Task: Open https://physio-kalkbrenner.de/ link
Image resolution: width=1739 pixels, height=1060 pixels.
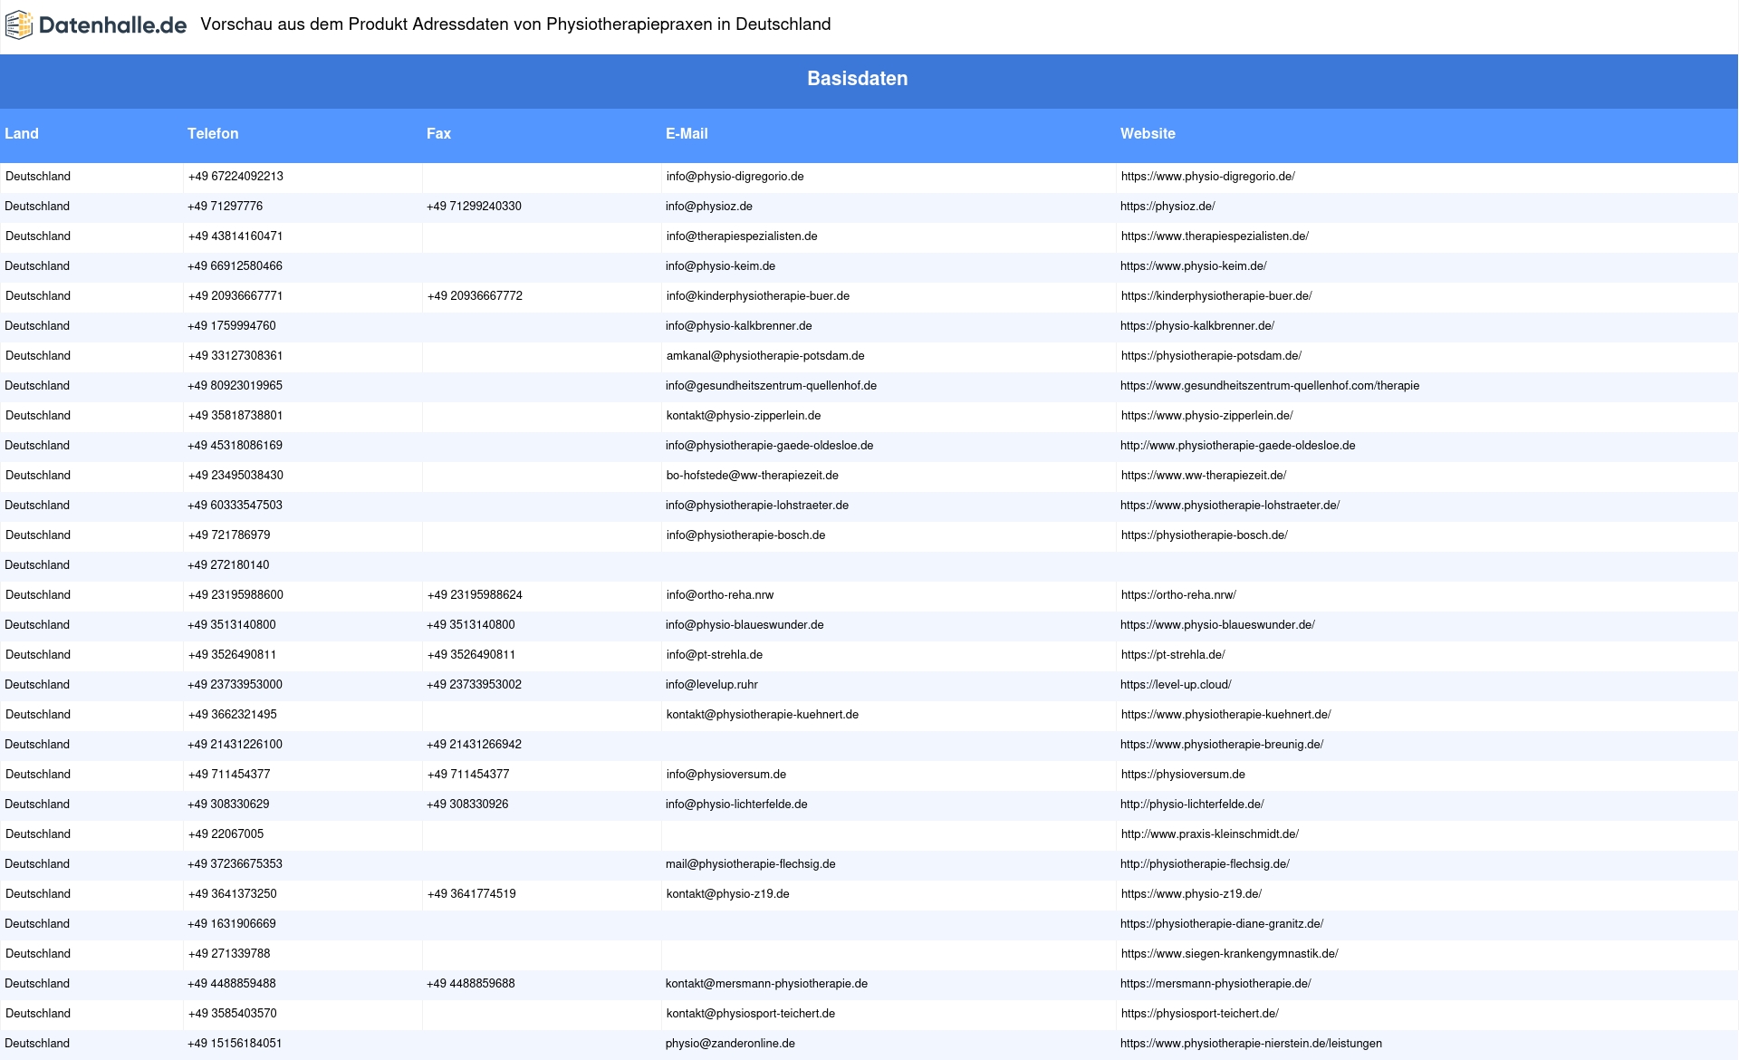Action: [1197, 326]
